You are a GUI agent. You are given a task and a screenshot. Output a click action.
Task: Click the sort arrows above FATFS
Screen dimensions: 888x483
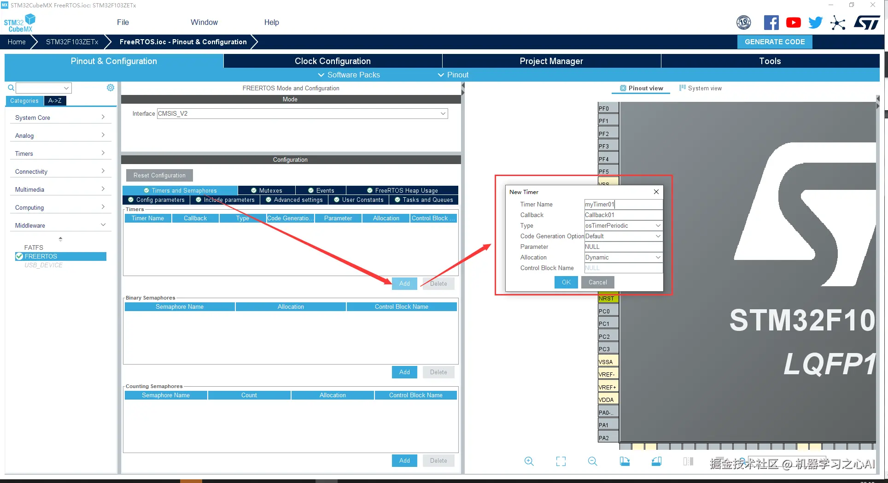(60, 239)
